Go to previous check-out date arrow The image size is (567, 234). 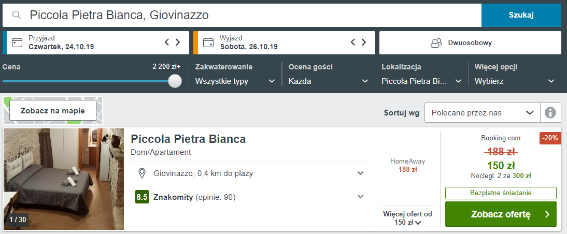click(x=353, y=42)
